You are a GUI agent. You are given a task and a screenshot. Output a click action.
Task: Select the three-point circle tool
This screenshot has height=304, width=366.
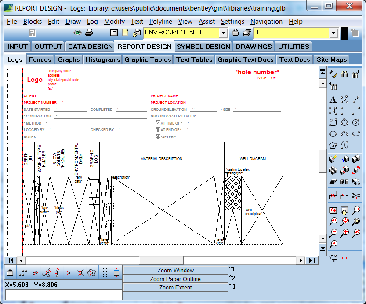click(x=344, y=122)
